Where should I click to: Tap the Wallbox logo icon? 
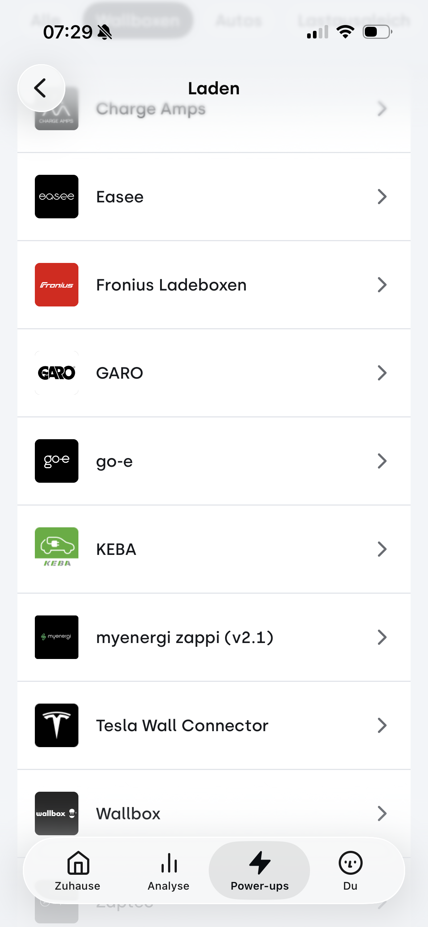click(x=57, y=813)
